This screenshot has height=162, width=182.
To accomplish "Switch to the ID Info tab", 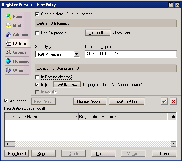I will 18,43.
